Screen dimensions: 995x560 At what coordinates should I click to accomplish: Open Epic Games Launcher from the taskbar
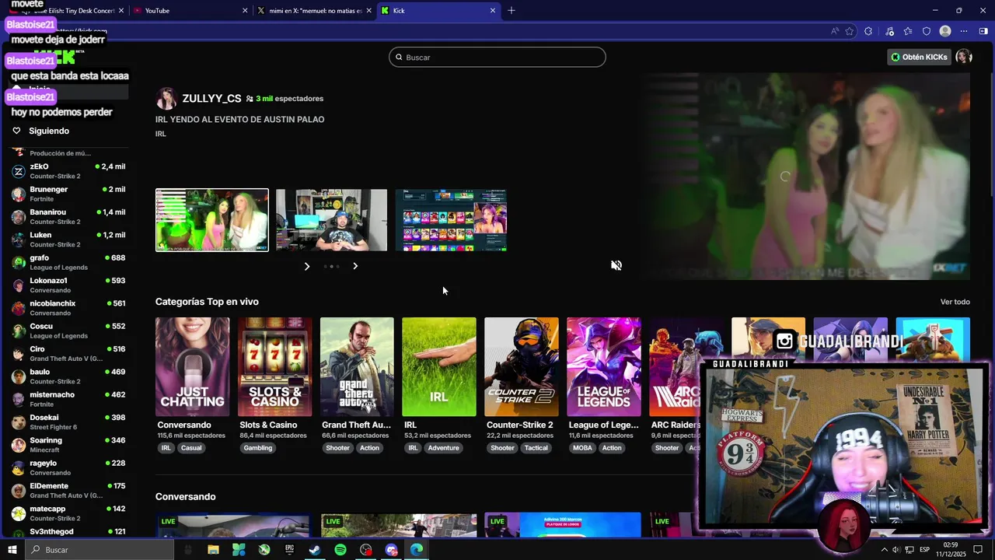(x=289, y=550)
